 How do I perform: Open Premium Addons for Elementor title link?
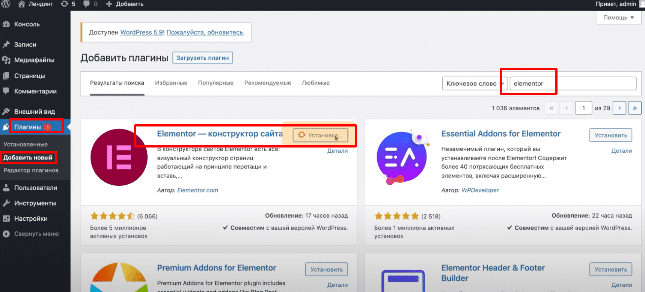click(217, 268)
